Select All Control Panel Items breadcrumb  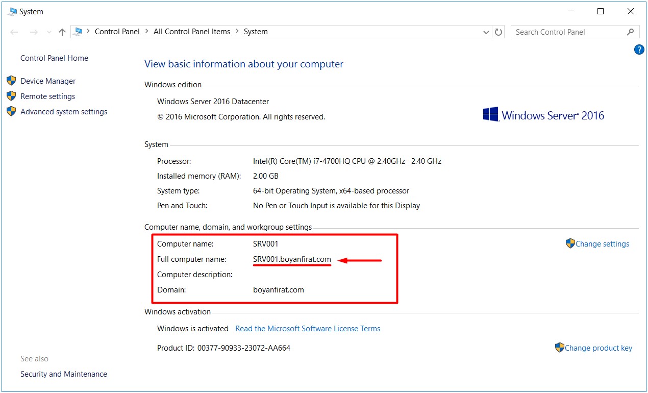(x=192, y=32)
